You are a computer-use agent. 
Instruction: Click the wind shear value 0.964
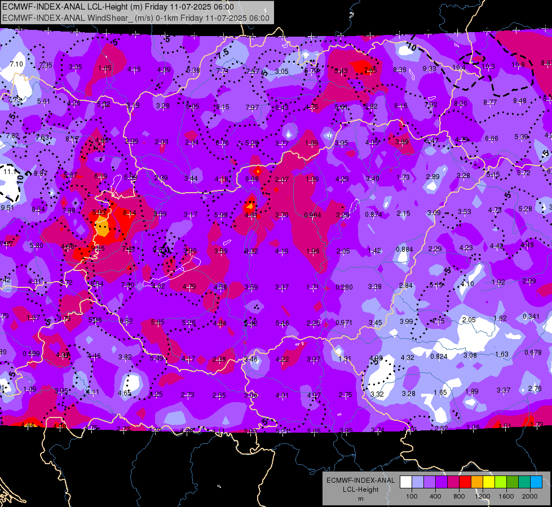(x=312, y=215)
